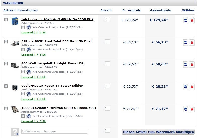
Task: Open 1000GB Seagate Desktop SSHD link
Action: 59,108
